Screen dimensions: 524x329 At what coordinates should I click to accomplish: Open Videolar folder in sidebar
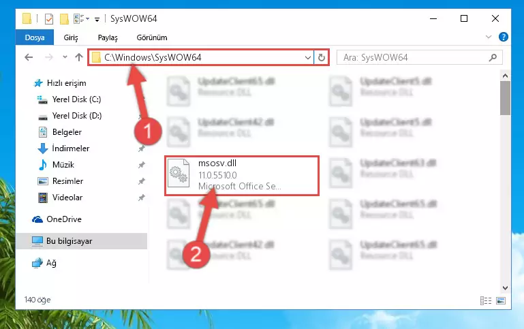click(x=67, y=198)
